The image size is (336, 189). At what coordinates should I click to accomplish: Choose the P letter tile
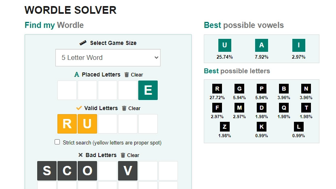262,89
